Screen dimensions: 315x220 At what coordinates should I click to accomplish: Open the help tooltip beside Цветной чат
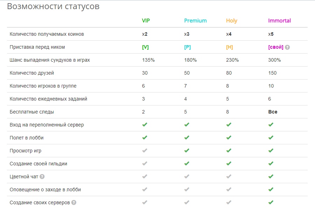point(42,177)
